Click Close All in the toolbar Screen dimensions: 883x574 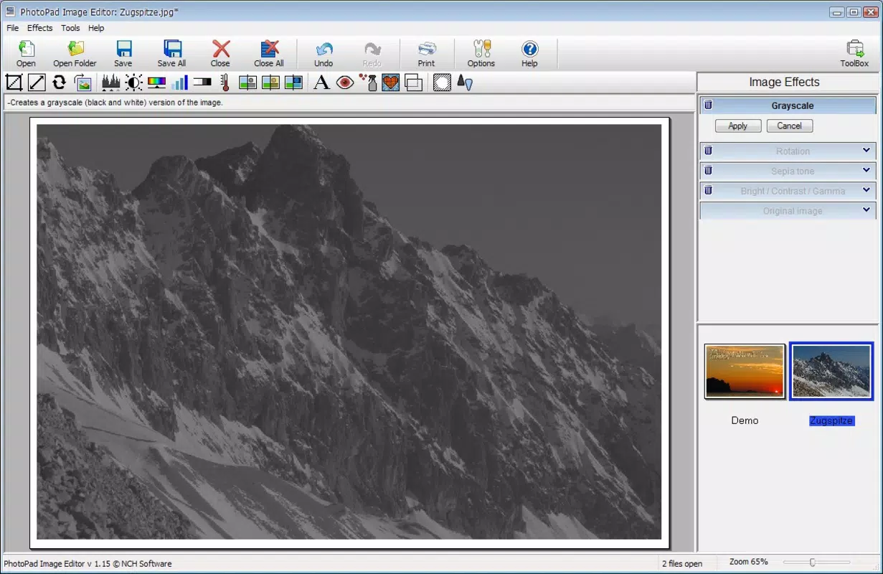(269, 54)
